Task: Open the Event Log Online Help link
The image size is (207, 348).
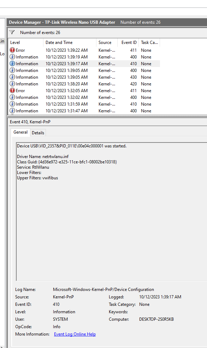Action: (75, 334)
